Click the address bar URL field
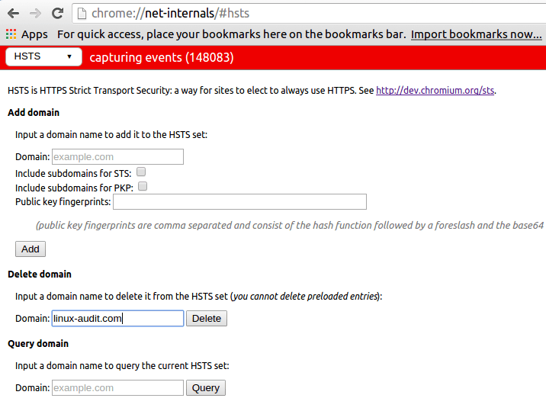The height and width of the screenshot is (411, 546). (x=309, y=13)
